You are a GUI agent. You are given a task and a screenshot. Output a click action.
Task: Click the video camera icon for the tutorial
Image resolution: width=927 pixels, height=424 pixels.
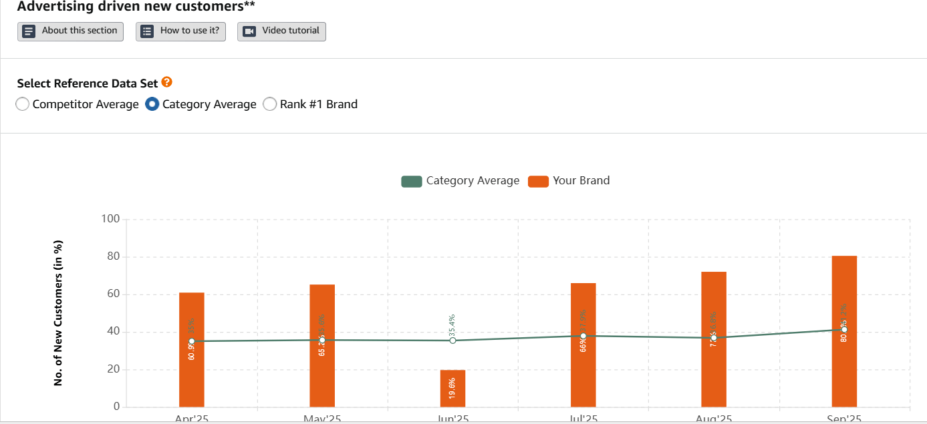[249, 31]
